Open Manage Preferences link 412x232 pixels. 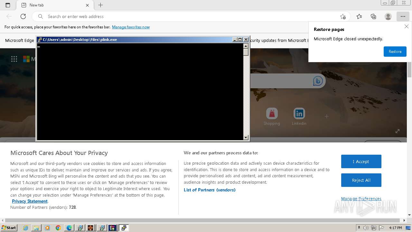click(x=361, y=198)
